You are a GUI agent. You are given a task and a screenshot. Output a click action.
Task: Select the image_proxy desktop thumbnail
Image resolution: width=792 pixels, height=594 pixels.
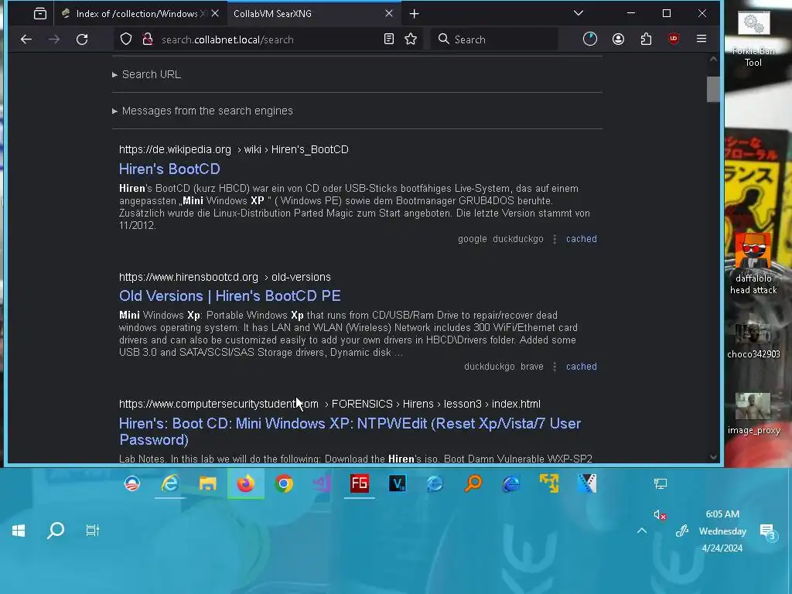(x=753, y=415)
